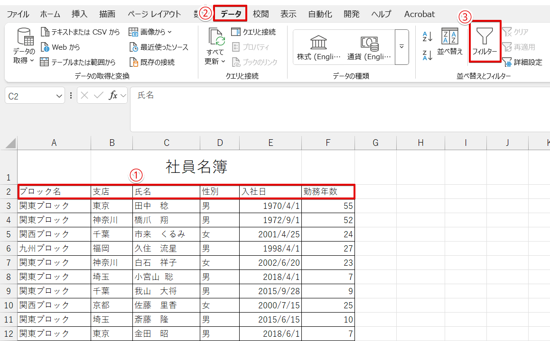Select 通貨 (Currency) data type
The height and width of the screenshot is (341, 550).
pyautogui.click(x=369, y=47)
